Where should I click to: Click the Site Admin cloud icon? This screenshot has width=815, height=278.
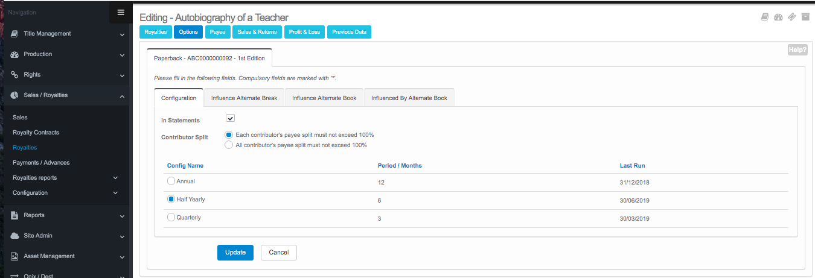coord(14,236)
